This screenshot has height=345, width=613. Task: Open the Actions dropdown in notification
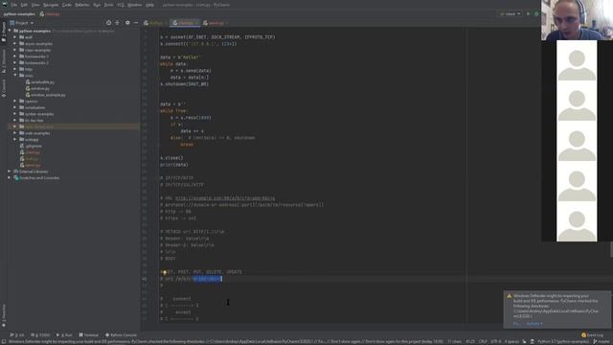[x=534, y=324]
